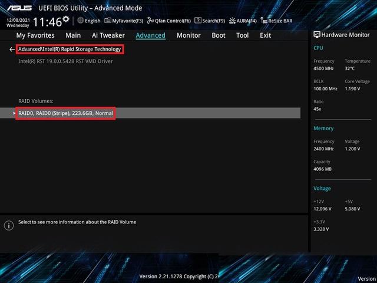Expand the RAID0 volume arrow

(x=14, y=113)
